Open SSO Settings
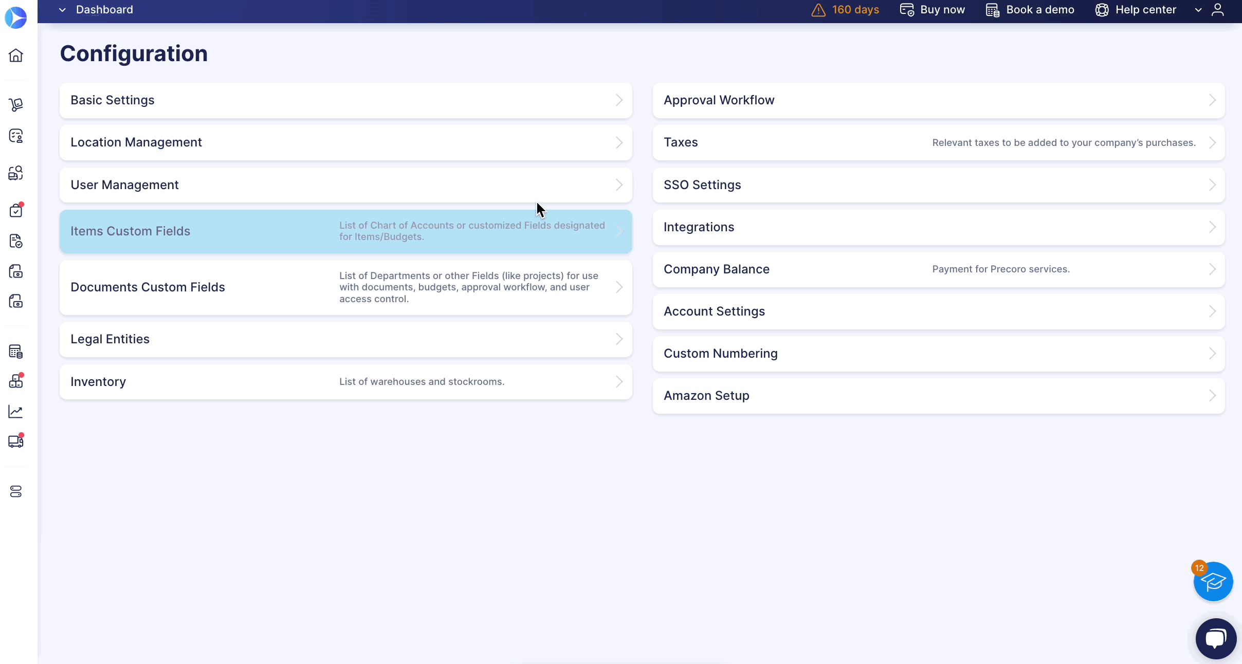This screenshot has height=664, width=1242. tap(939, 185)
